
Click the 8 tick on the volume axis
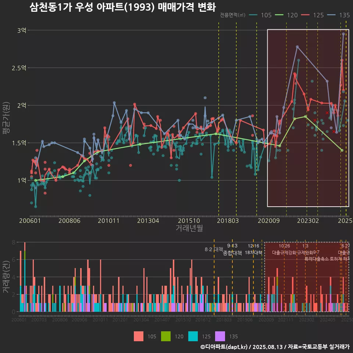14,242
